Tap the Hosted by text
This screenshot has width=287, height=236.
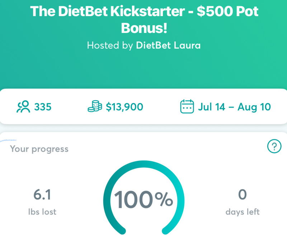coord(110,45)
